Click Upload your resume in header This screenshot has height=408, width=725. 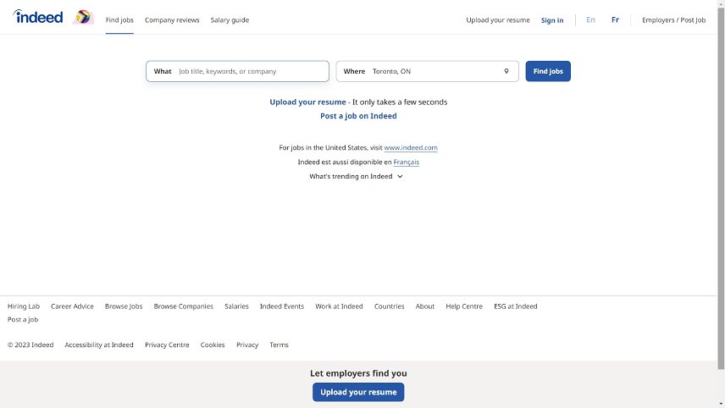click(x=498, y=19)
